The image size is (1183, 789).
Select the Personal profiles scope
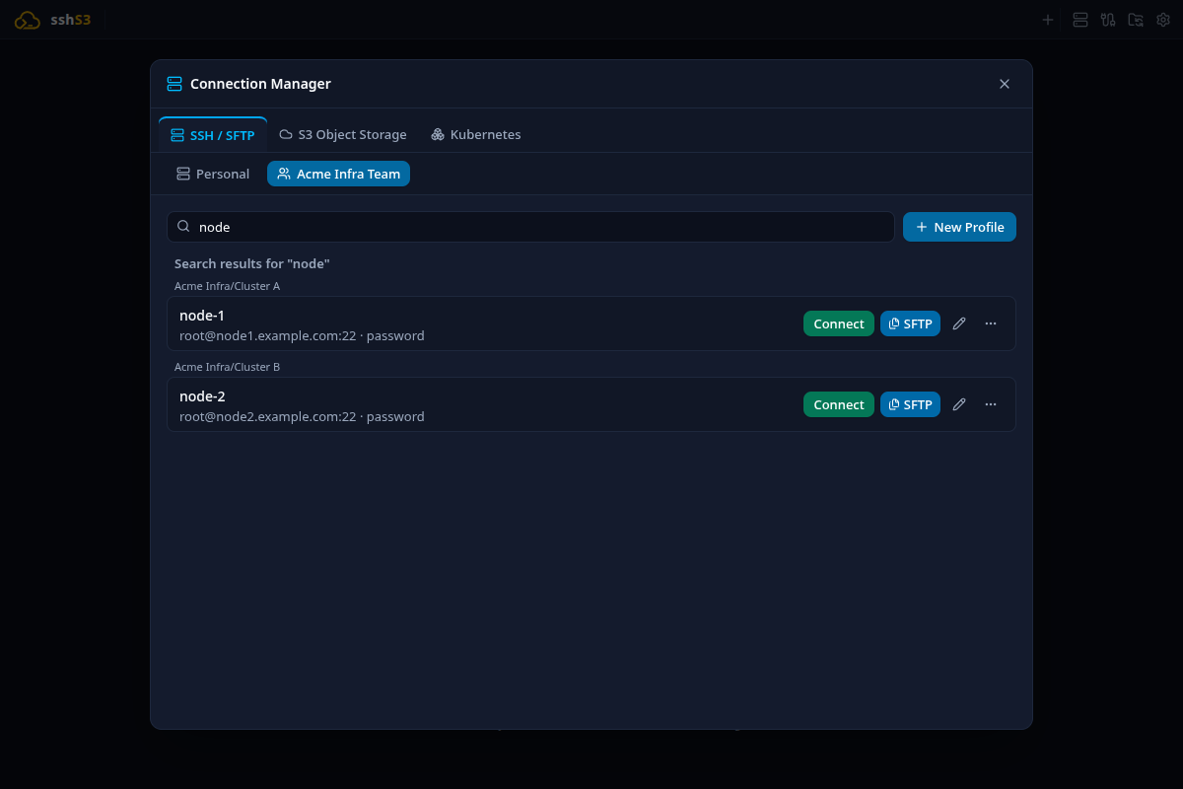point(213,174)
